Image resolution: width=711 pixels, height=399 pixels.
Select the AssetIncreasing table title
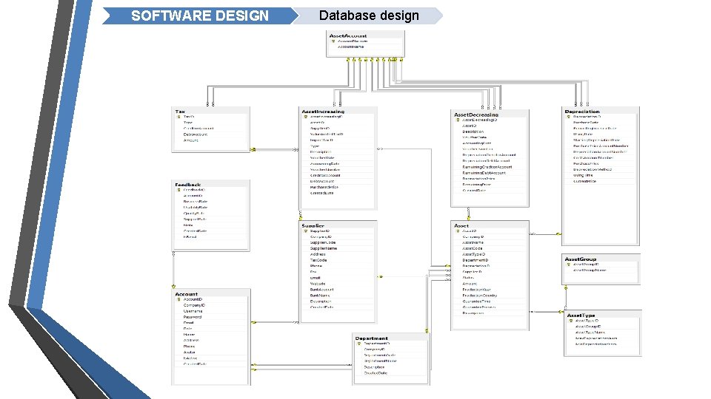(323, 112)
